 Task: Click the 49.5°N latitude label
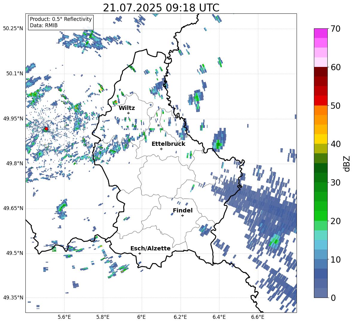[x=15, y=253]
